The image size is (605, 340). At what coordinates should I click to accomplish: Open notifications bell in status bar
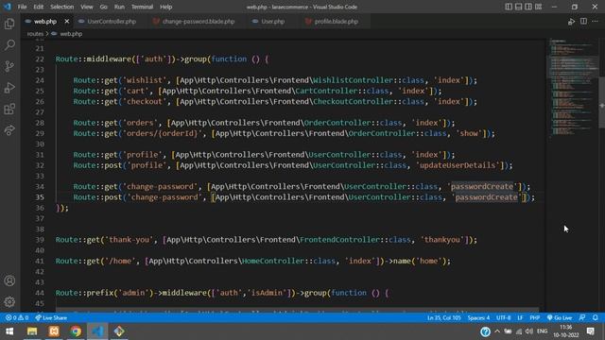point(596,317)
